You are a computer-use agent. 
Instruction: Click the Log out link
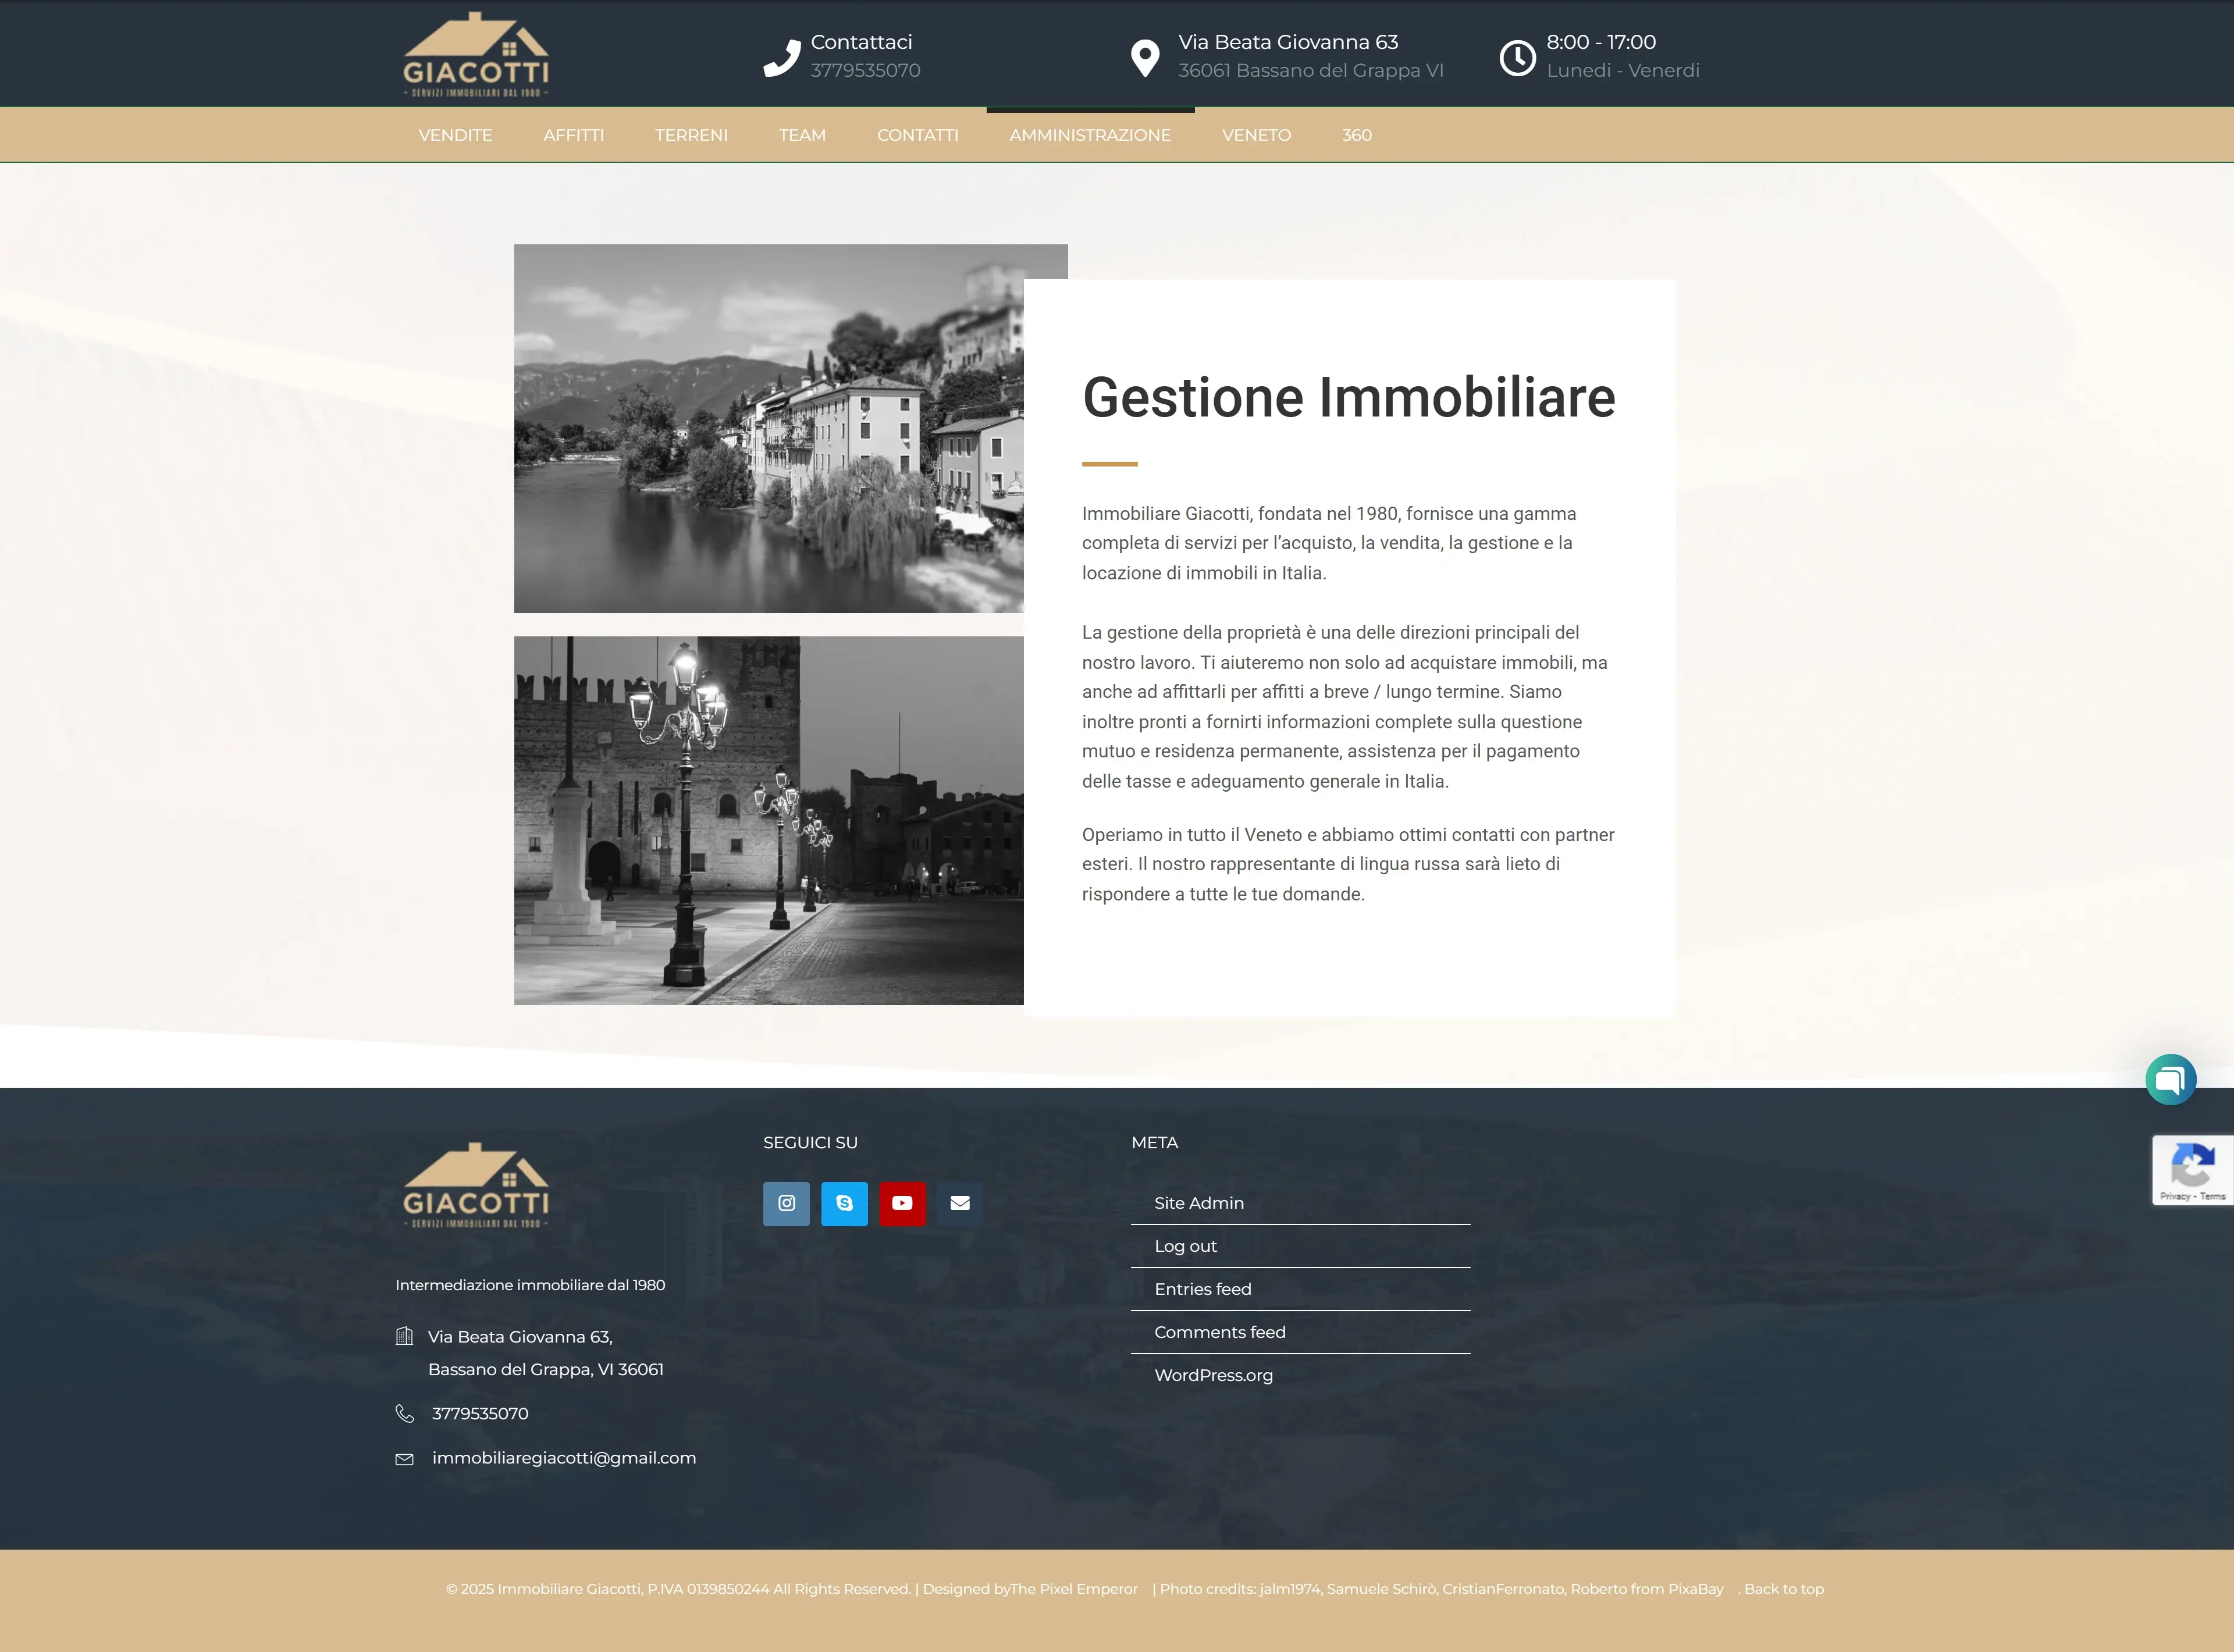pyautogui.click(x=1185, y=1246)
